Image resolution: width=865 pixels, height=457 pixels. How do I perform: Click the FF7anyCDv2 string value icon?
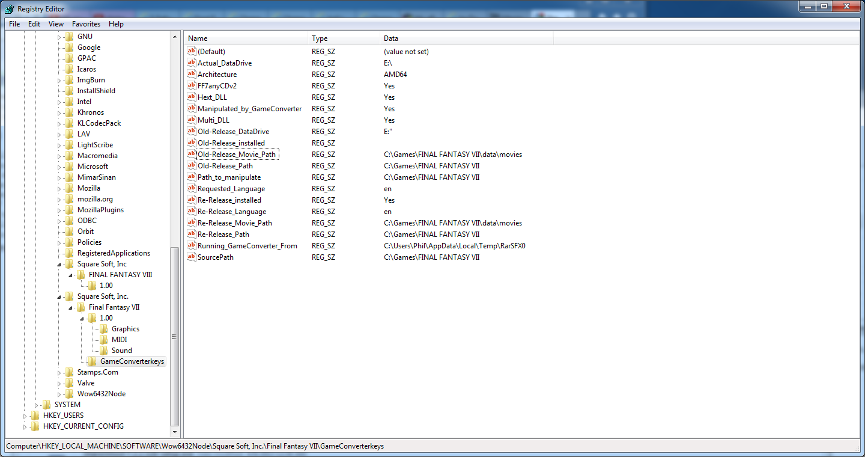pyautogui.click(x=192, y=86)
